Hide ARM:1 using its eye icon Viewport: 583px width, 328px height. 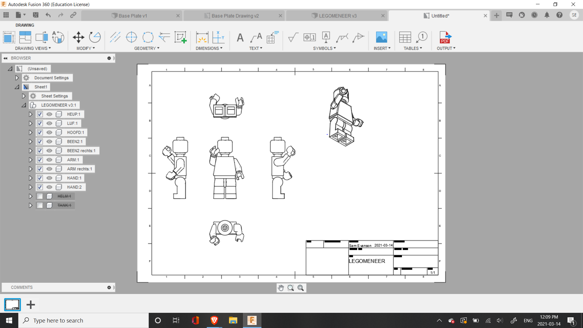click(x=49, y=160)
